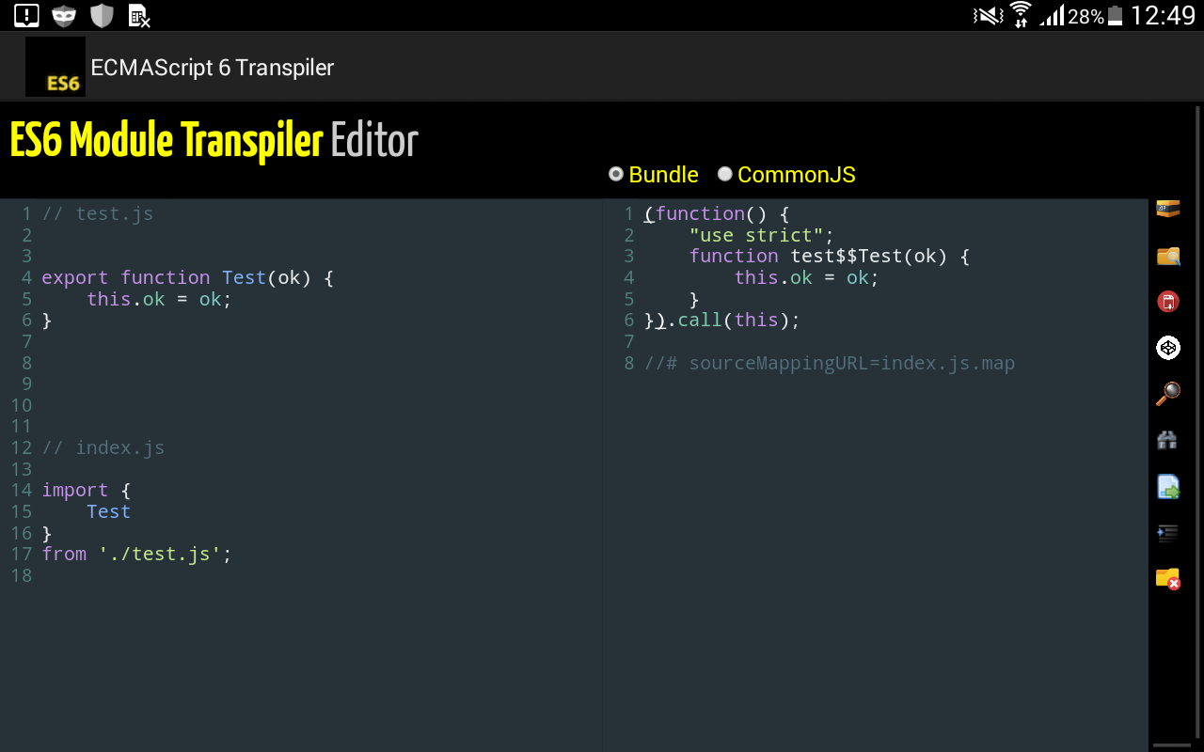The height and width of the screenshot is (752, 1204).
Task: Click line number 8 in output gutter
Action: point(629,363)
